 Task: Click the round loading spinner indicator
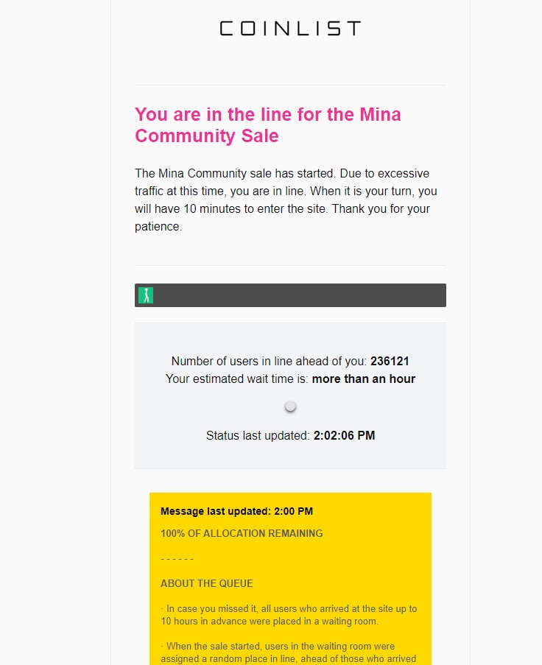click(x=290, y=407)
